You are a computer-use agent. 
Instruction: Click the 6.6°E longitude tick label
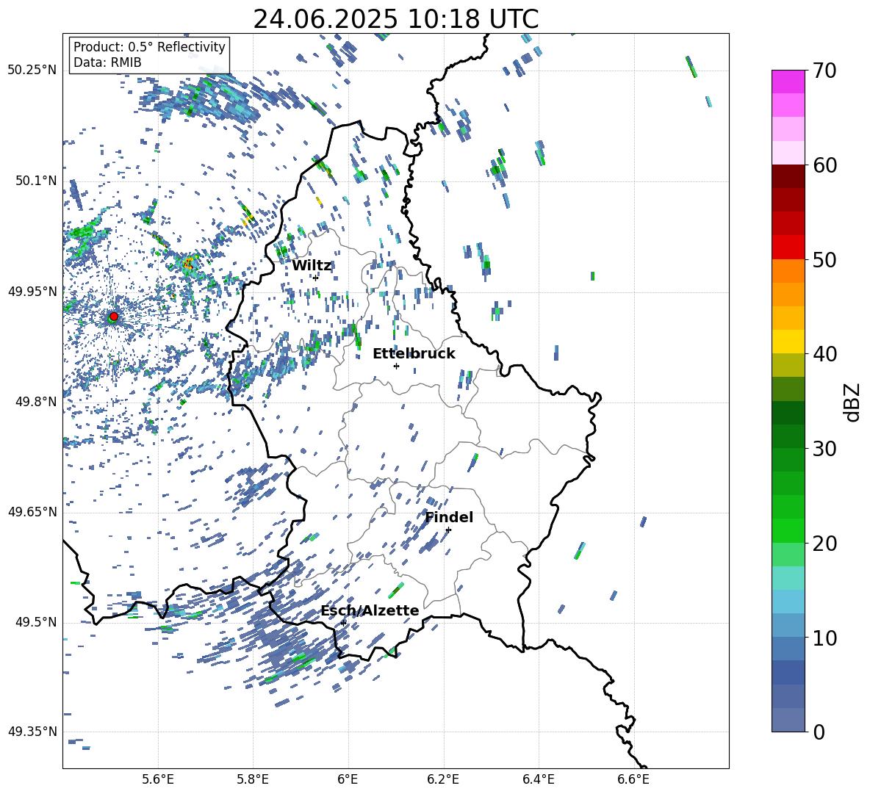633,780
